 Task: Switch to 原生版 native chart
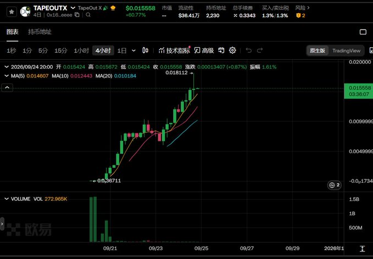pos(318,50)
